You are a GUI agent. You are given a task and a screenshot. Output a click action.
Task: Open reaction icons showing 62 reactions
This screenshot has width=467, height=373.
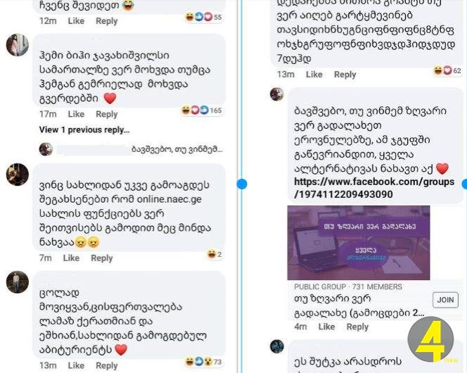point(447,70)
